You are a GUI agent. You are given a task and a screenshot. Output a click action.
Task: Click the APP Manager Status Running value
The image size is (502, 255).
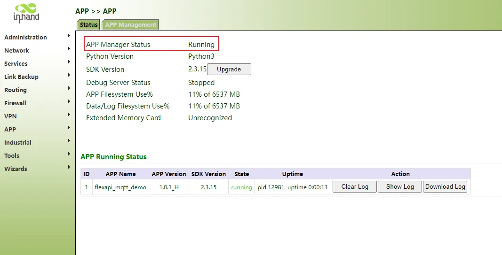click(201, 45)
